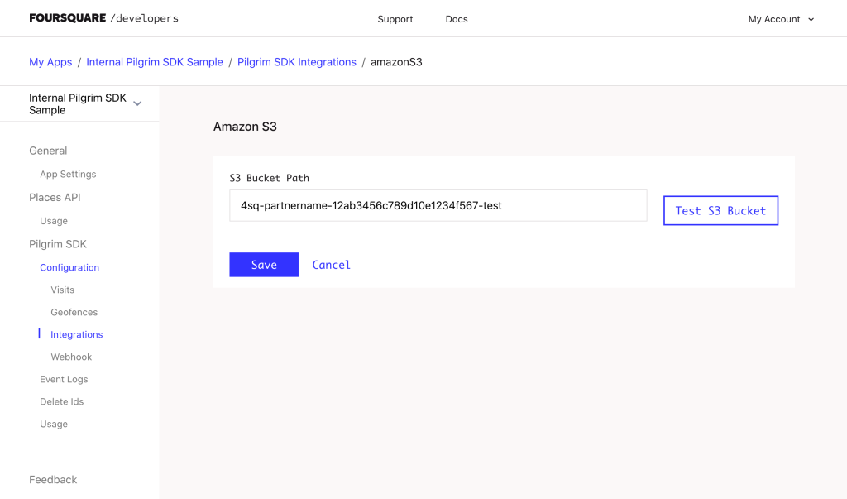The width and height of the screenshot is (847, 499).
Task: Open Usage under Places API
Action: (54, 221)
